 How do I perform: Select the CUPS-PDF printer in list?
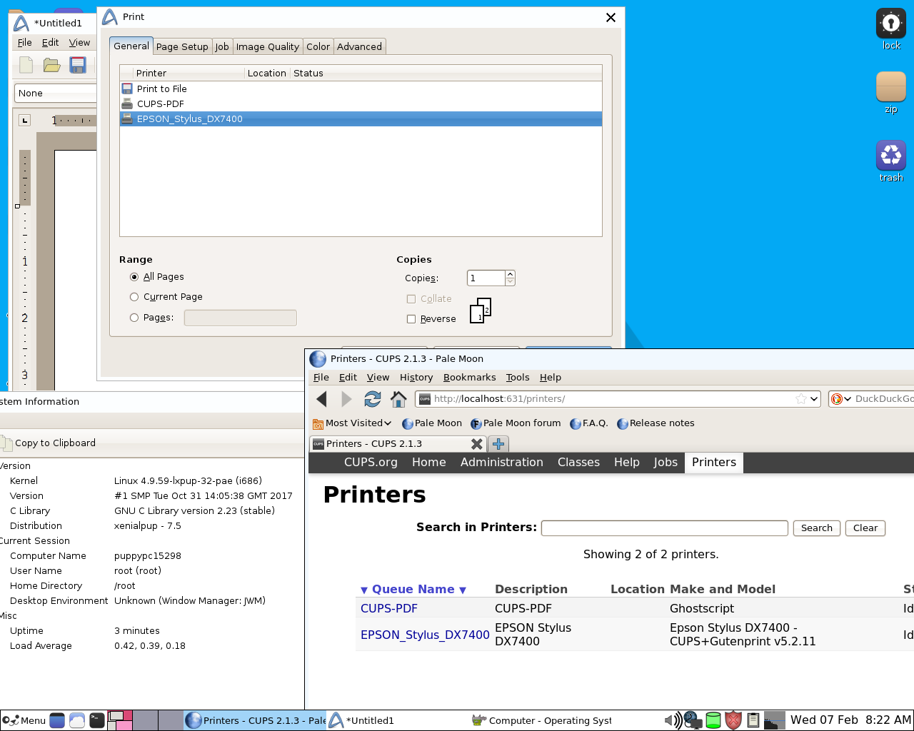click(x=361, y=104)
